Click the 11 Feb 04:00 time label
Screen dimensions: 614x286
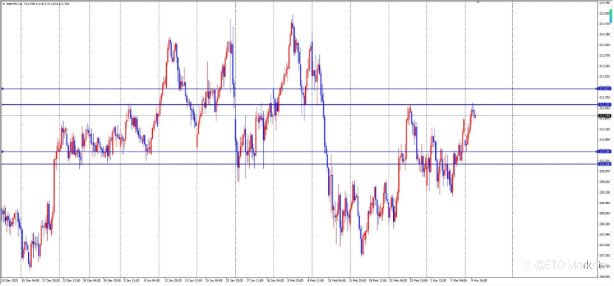click(336, 281)
